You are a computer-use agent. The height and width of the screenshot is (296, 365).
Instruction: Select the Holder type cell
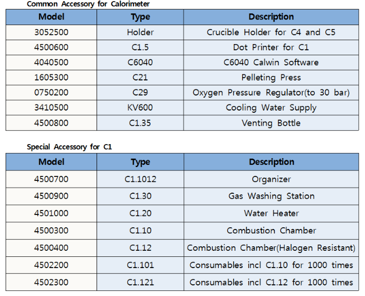coord(140,32)
